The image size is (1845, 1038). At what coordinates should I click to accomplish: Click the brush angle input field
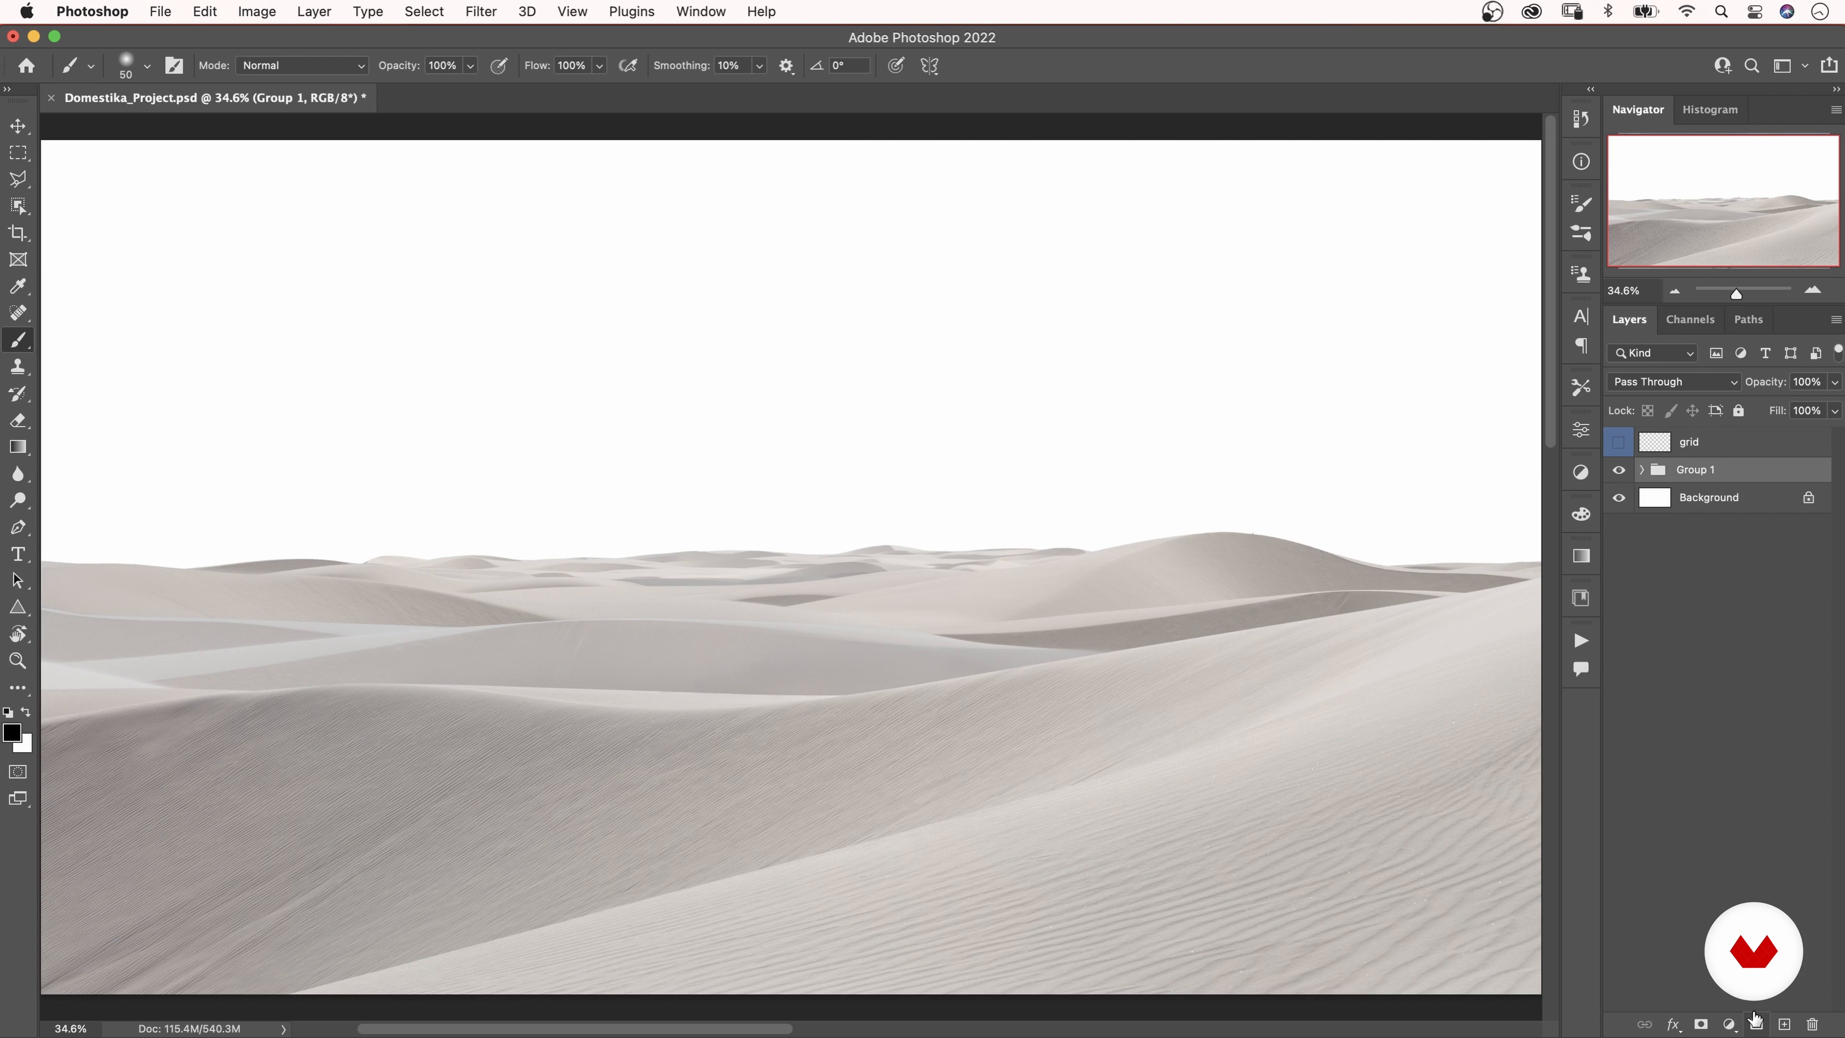(x=849, y=66)
